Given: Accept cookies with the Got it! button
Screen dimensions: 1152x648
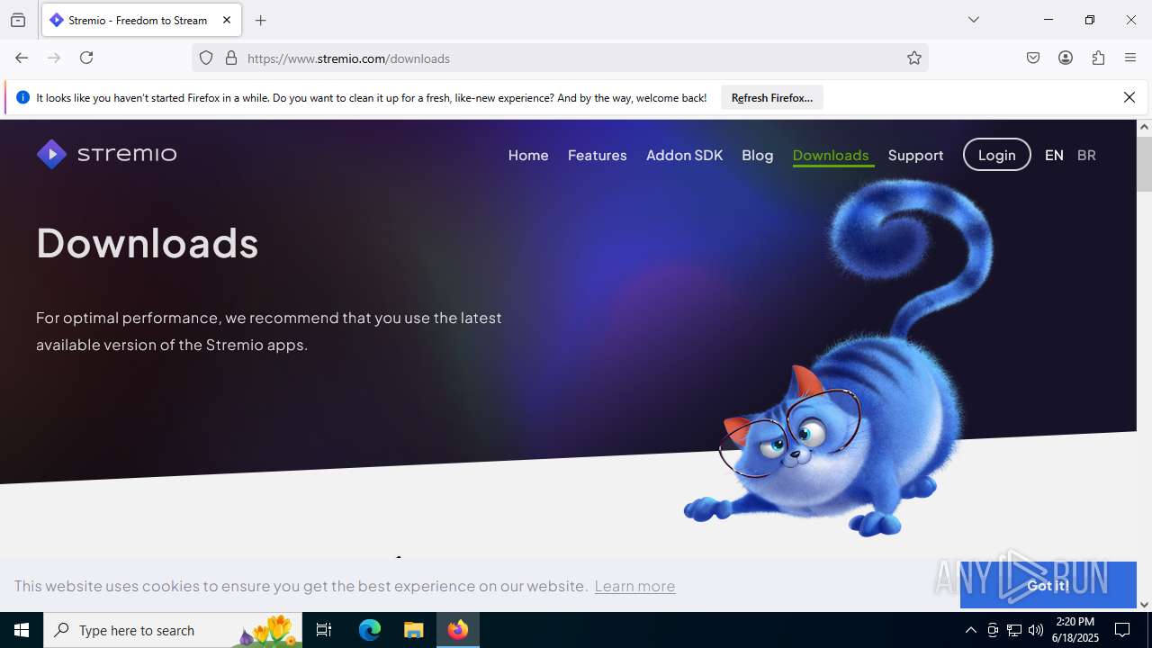Looking at the screenshot, I should click(1048, 585).
